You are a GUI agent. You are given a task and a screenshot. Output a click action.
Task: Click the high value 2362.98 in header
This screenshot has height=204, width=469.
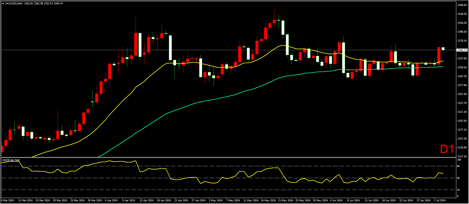pyautogui.click(x=38, y=4)
